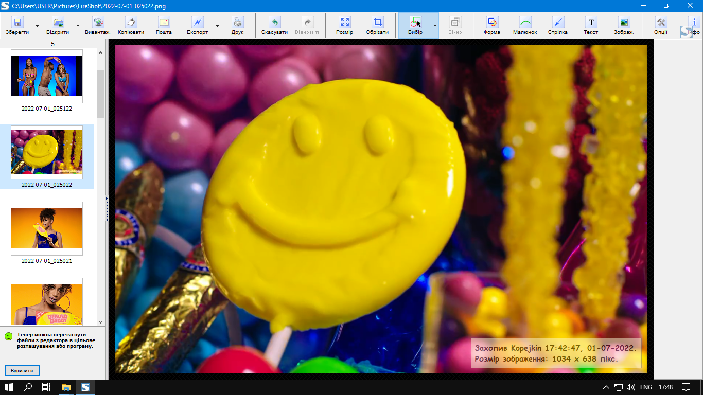The width and height of the screenshot is (703, 395).
Task: Click the Скасувати (Undo) icon
Action: [274, 25]
